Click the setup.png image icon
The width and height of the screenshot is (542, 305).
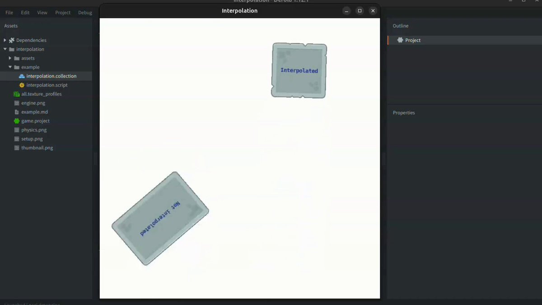(17, 139)
